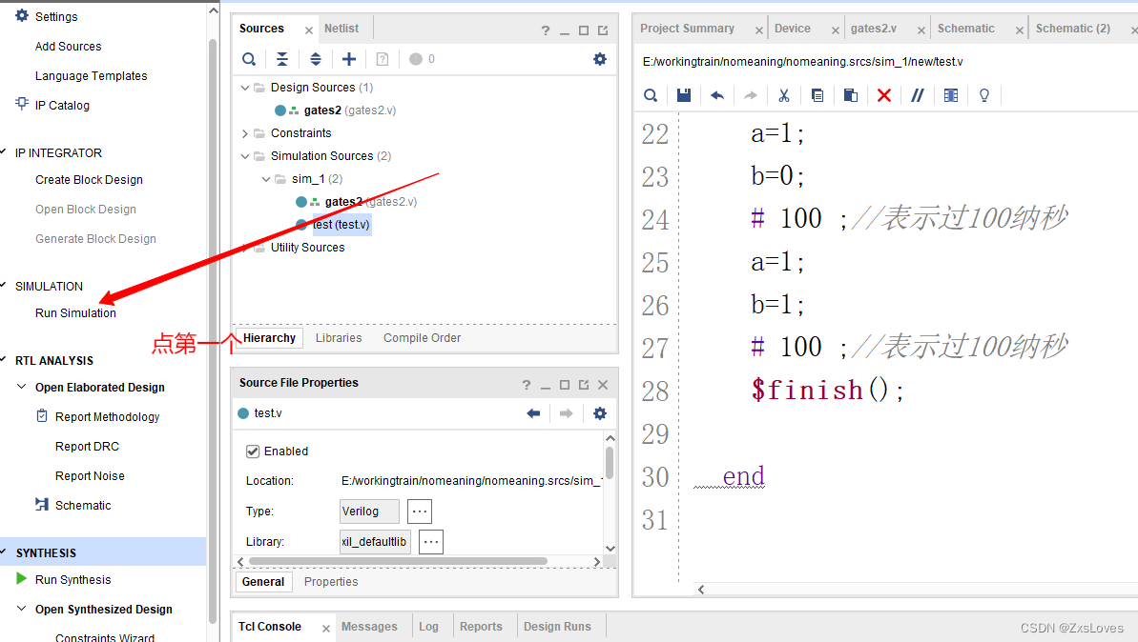1138x642 pixels.
Task: Click the light bulb icon in editor
Action: [x=984, y=95]
